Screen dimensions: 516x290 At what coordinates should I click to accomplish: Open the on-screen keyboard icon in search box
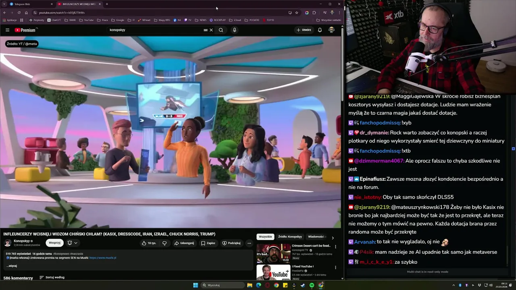click(x=206, y=30)
